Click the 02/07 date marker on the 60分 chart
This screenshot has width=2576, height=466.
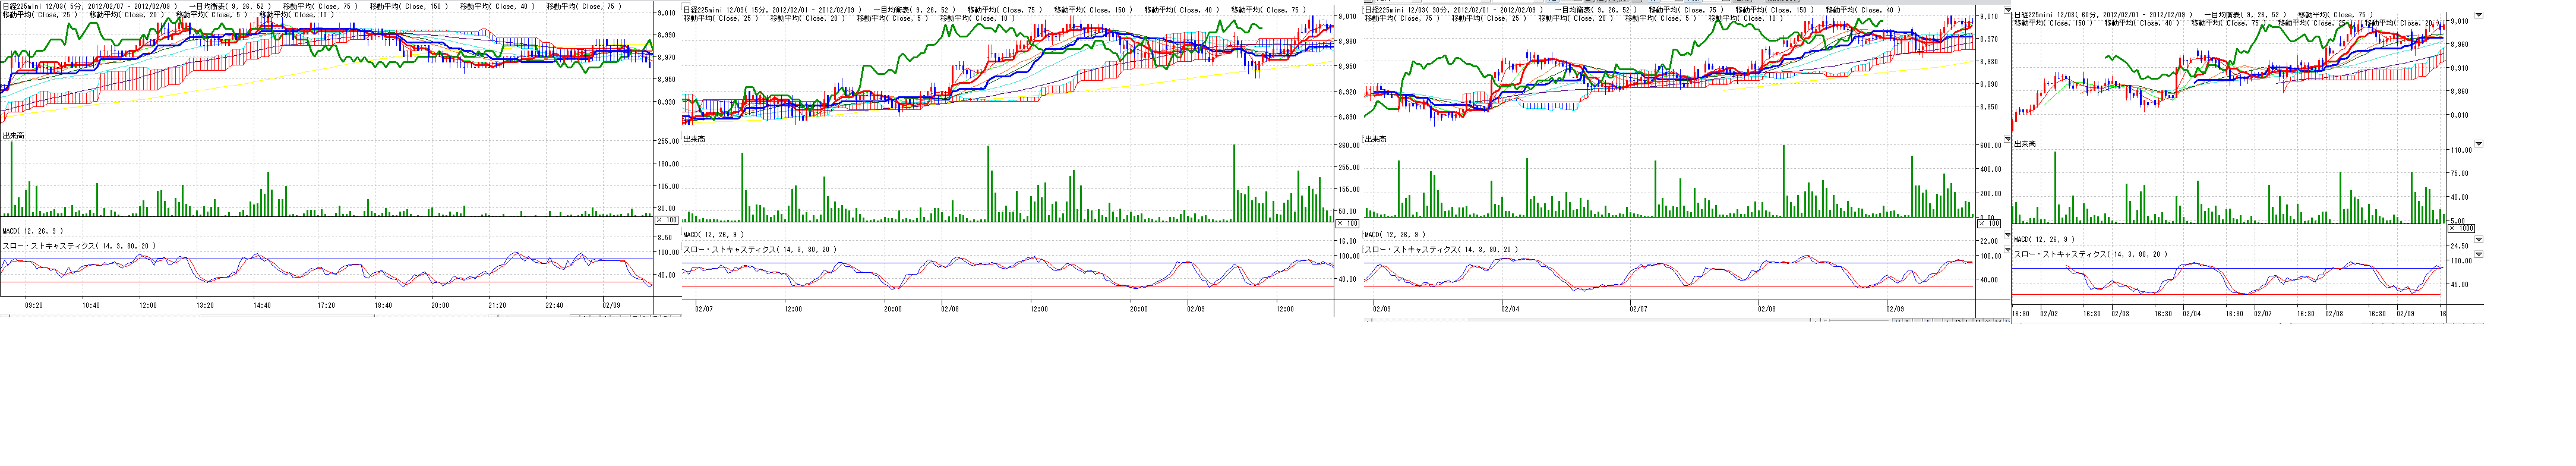(x=2262, y=313)
